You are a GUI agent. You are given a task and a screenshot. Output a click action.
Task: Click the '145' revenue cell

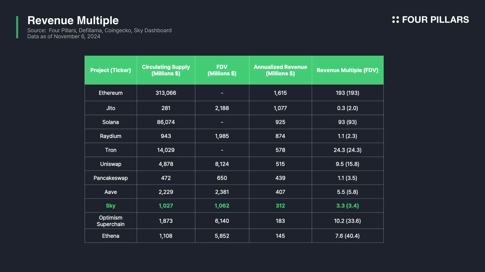click(280, 236)
